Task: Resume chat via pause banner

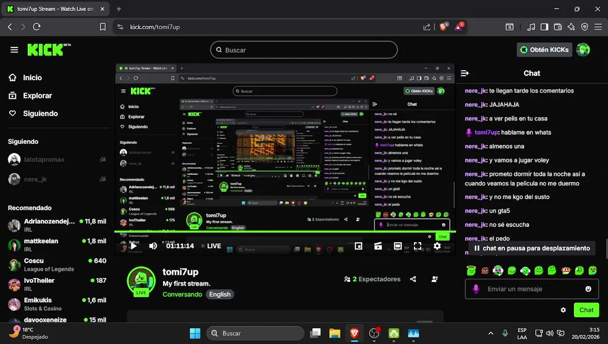Action: pos(532,248)
